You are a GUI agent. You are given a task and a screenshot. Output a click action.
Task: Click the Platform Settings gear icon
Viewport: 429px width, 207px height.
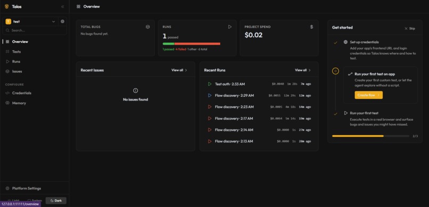(x=7, y=188)
